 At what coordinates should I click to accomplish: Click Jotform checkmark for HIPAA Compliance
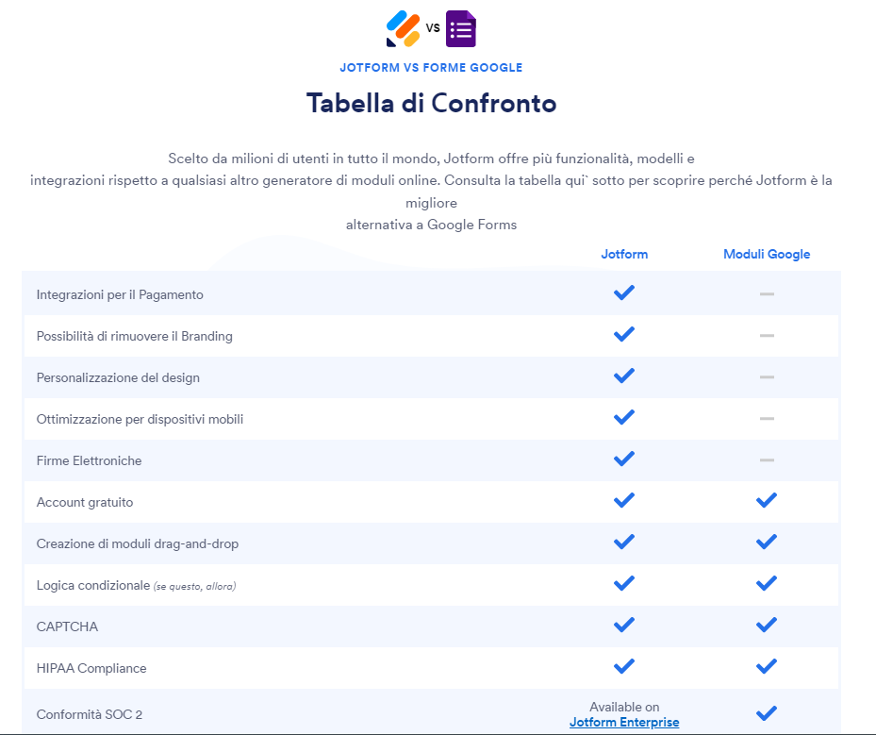624,666
